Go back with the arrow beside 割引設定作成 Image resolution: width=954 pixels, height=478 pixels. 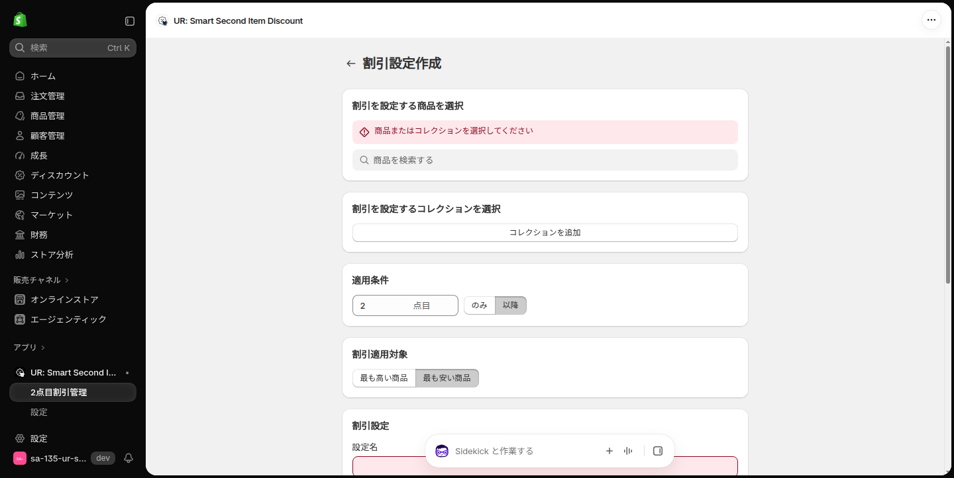pos(351,63)
